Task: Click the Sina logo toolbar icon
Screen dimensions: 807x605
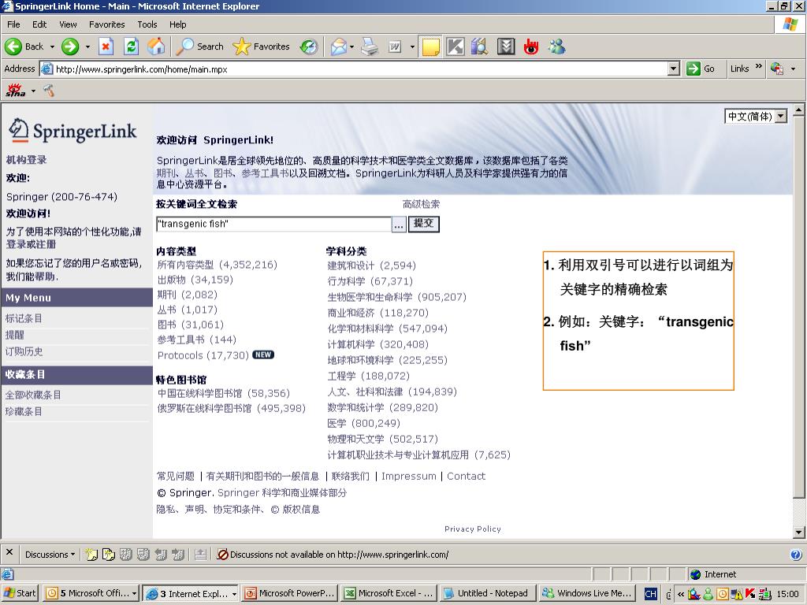Action: click(16, 91)
